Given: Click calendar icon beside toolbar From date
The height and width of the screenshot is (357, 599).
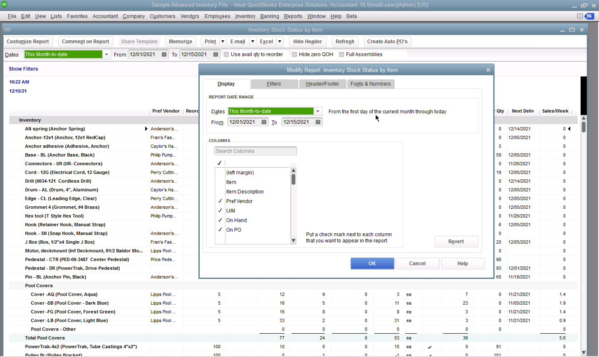Looking at the screenshot, I should 164,54.
